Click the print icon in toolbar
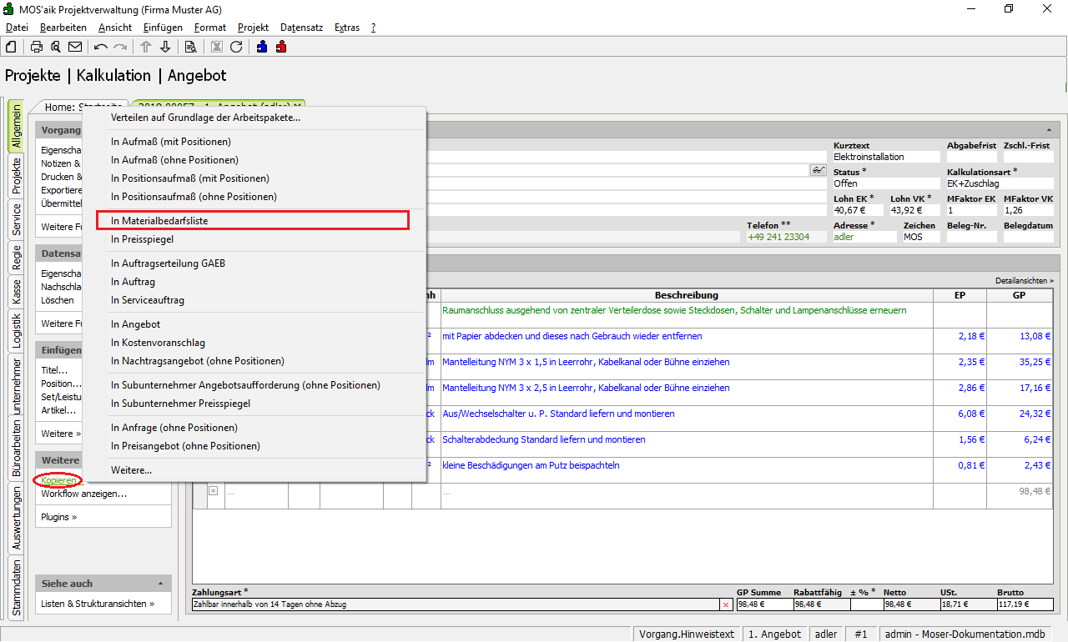This screenshot has width=1068, height=642. tap(37, 47)
